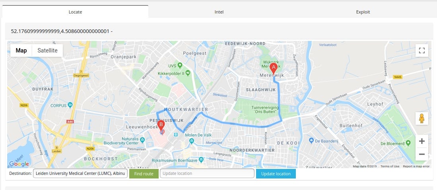Select the Map view button
Image resolution: width=437 pixels, height=190 pixels.
(21, 50)
